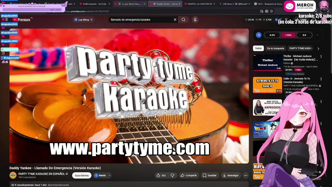
Task: Click Calle 13 - Atrevete Te Te title
Action: (x=297, y=81)
